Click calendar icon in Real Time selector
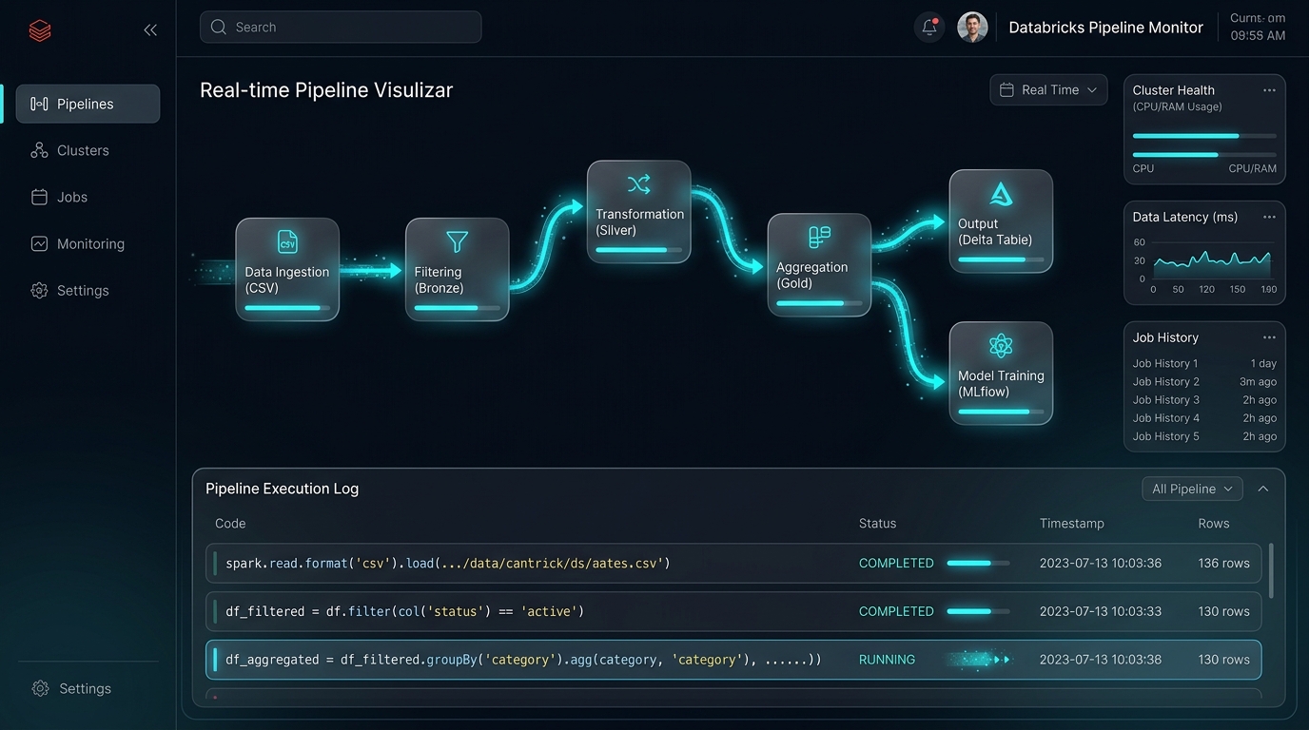1309x730 pixels. tap(1007, 89)
